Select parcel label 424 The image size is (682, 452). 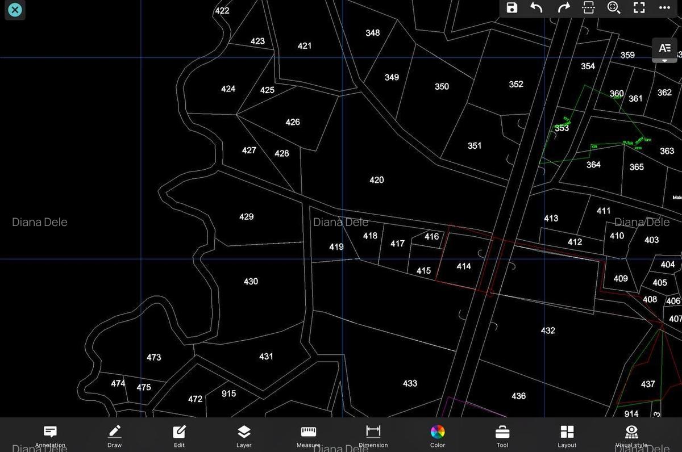(x=228, y=89)
